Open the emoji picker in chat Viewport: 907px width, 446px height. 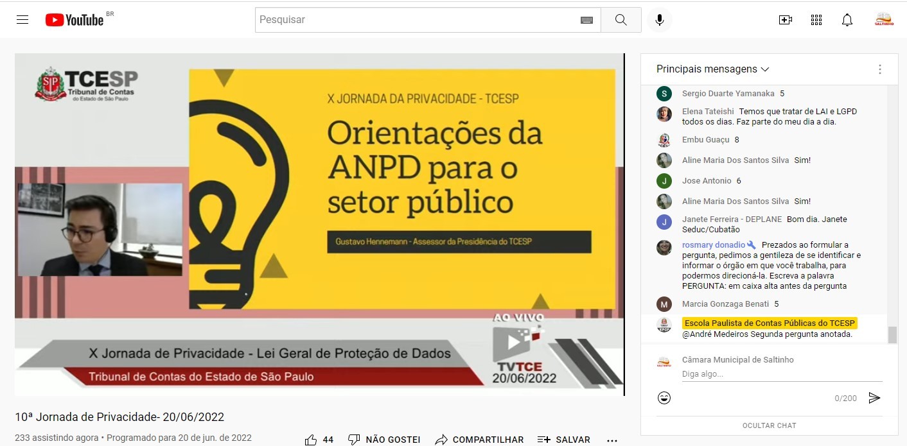664,398
